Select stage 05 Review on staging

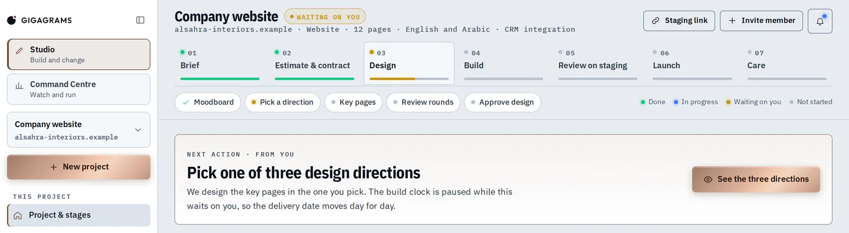(x=597, y=63)
